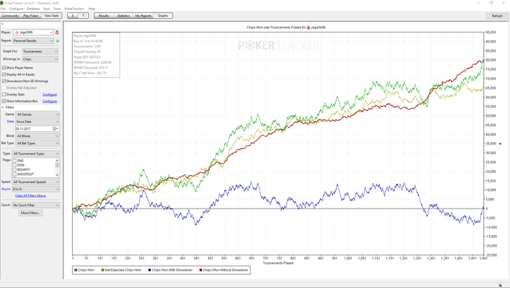Click the blue Date filter label
The width and height of the screenshot is (510, 288).
tap(11, 121)
